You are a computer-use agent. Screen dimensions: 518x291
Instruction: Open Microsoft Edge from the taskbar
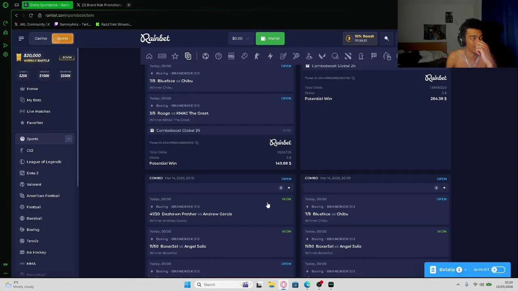(307, 285)
